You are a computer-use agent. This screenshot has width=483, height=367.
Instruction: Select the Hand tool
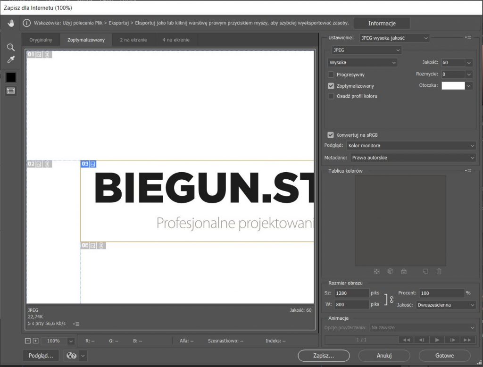coord(11,24)
